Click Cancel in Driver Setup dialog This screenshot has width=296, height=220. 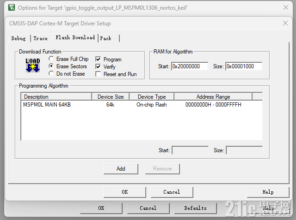[172, 192]
